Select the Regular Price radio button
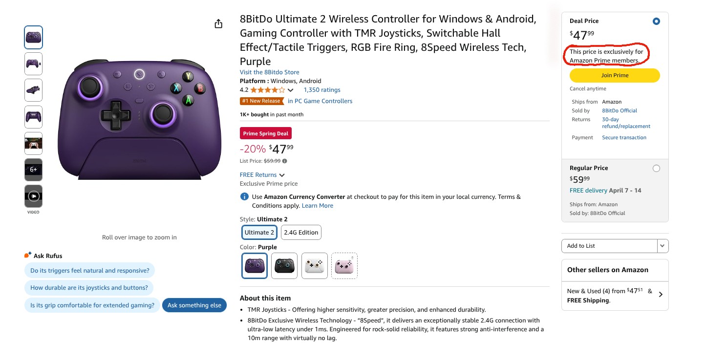 pyautogui.click(x=656, y=168)
